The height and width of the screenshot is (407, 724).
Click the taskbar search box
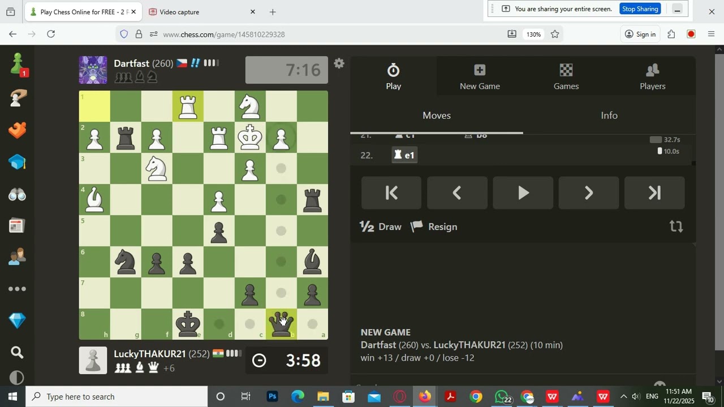pyautogui.click(x=117, y=397)
